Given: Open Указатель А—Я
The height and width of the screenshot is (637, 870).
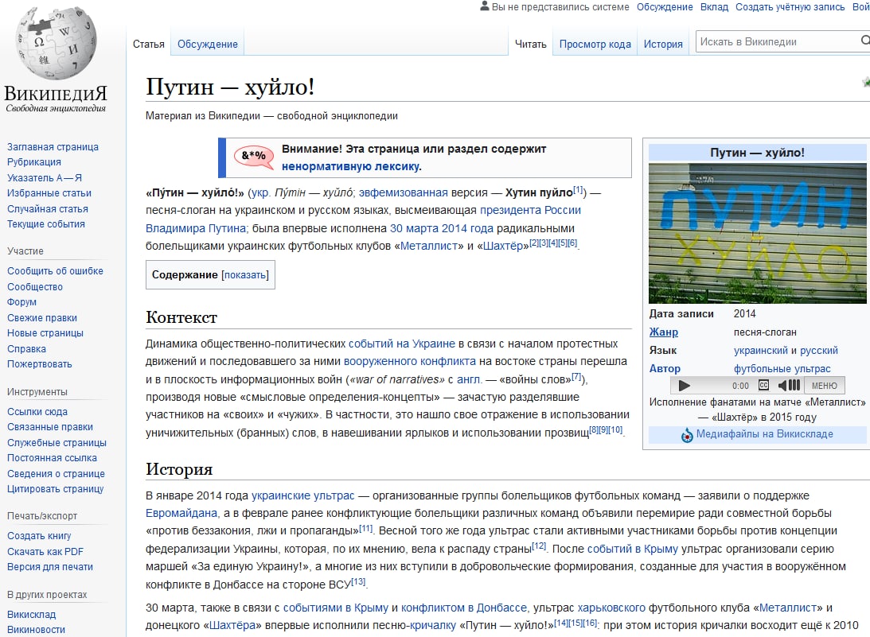Looking at the screenshot, I should click(x=45, y=178).
